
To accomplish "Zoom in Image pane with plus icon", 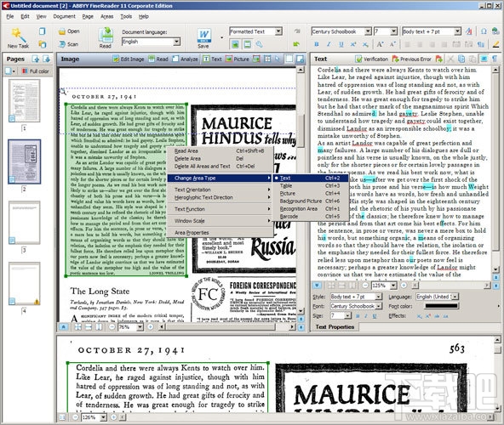I will coord(150,327).
